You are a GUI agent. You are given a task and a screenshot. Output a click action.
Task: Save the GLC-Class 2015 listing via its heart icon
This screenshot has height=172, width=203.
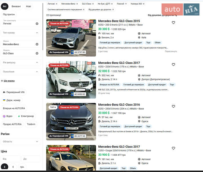173,23
